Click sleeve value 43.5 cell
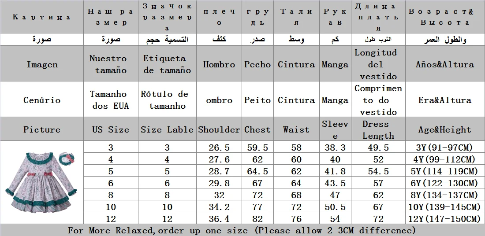This screenshot has width=485, height=236. (x=335, y=183)
